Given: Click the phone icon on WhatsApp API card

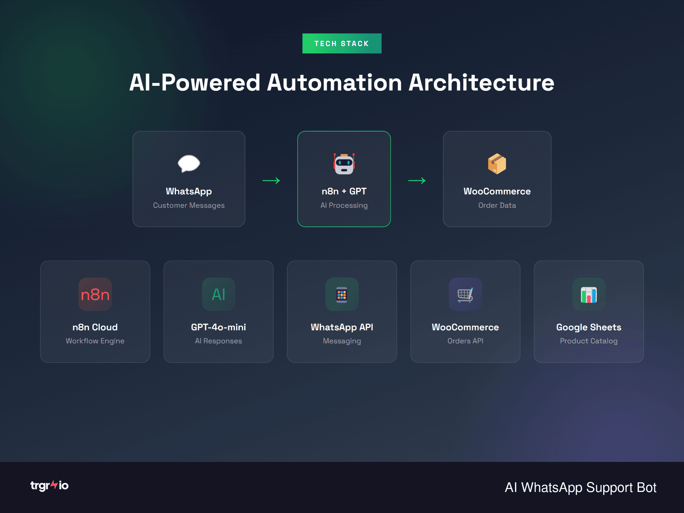Looking at the screenshot, I should click(x=342, y=295).
